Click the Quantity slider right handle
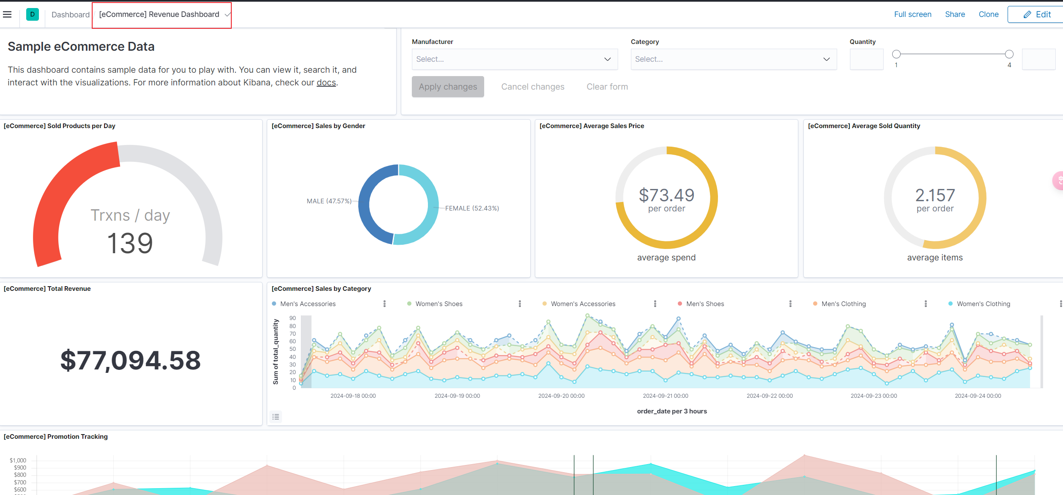Viewport: 1063px width, 495px height. point(1009,54)
